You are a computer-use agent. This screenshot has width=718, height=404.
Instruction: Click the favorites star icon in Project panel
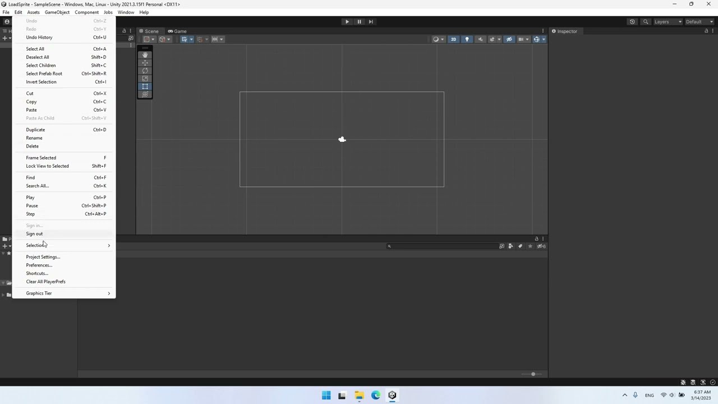pyautogui.click(x=530, y=246)
